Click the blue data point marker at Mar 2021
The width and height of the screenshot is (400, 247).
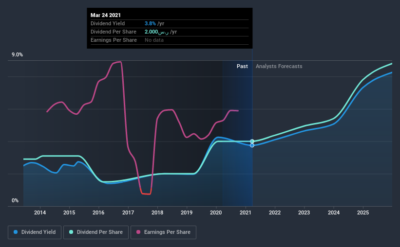pos(252,145)
